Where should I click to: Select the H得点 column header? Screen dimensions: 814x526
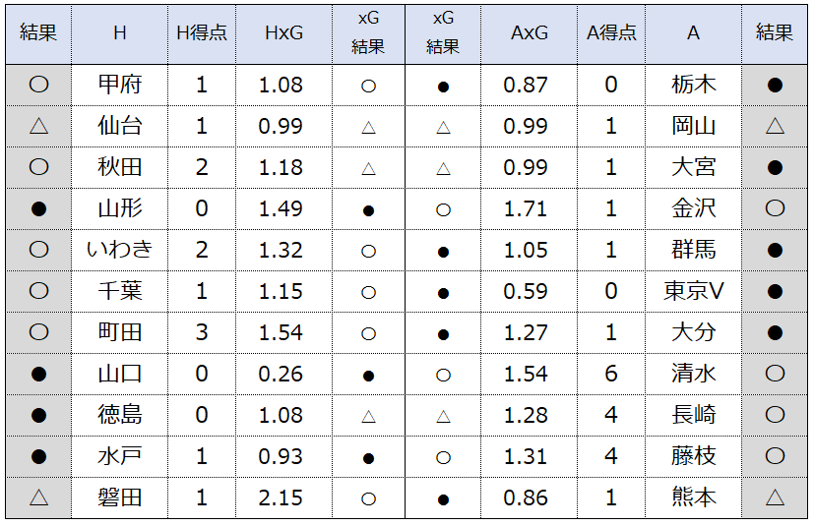point(202,33)
